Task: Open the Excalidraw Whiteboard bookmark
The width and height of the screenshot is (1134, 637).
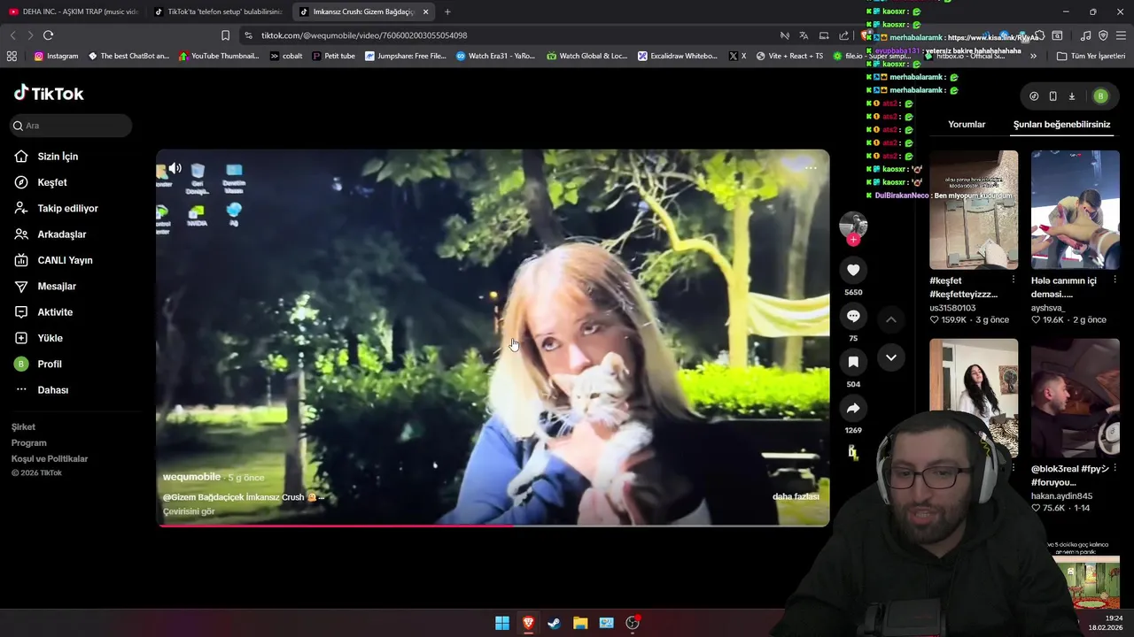Action: click(678, 56)
